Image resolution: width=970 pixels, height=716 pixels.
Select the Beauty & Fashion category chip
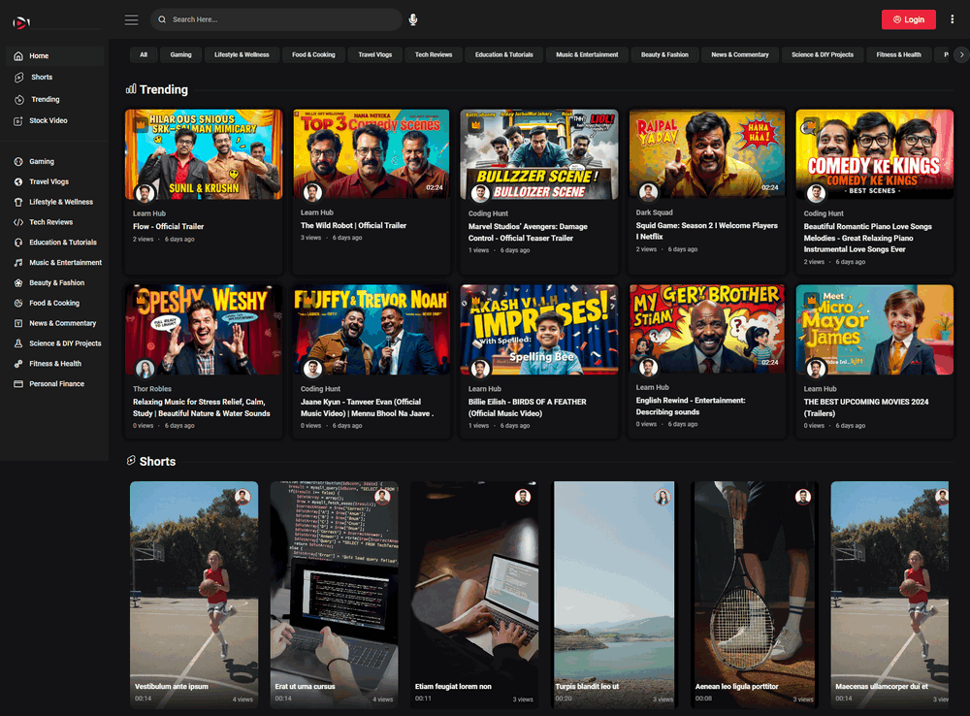tap(665, 55)
